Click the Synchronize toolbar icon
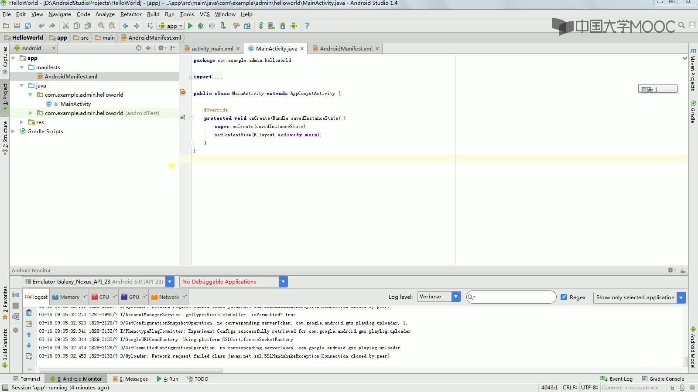This screenshot has width=698, height=392. (x=28, y=26)
